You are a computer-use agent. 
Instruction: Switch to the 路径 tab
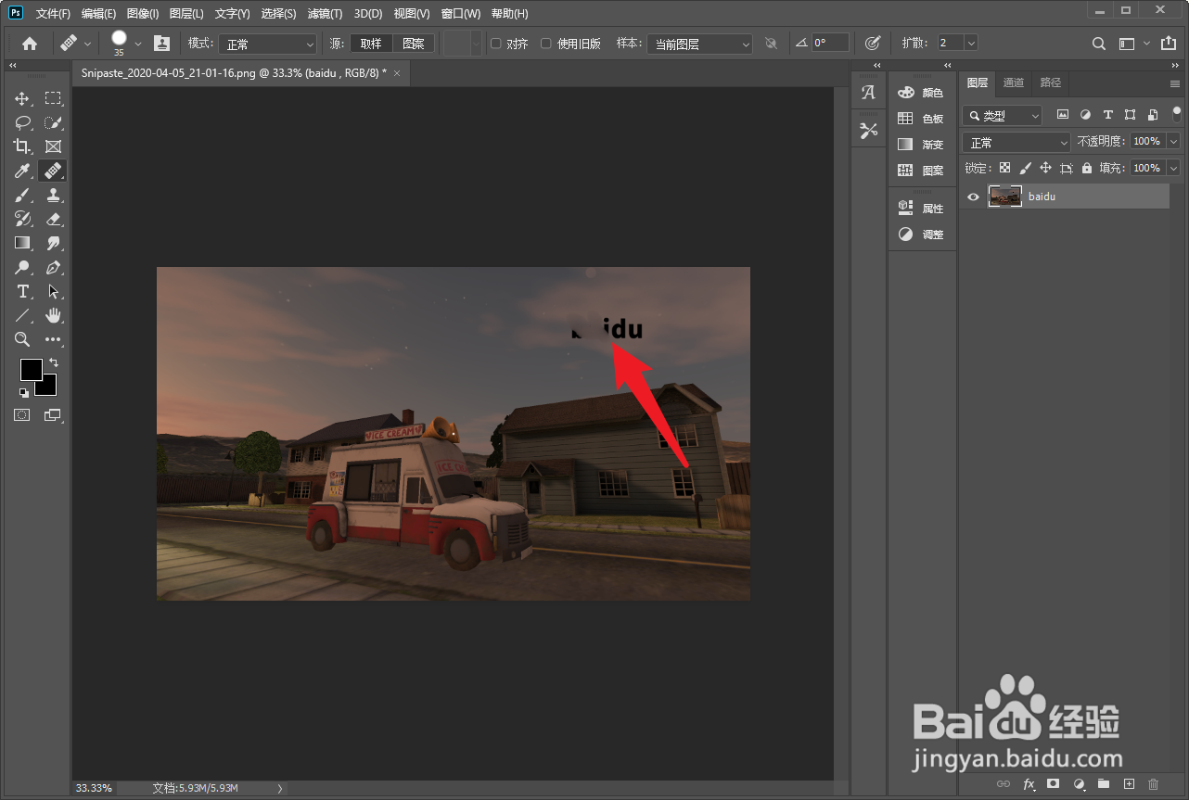(x=1050, y=83)
